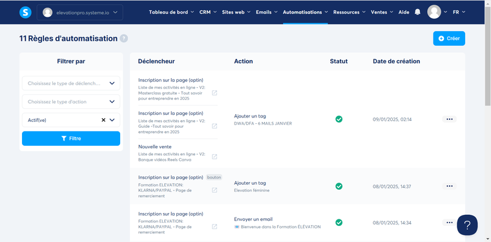The height and width of the screenshot is (242, 491).
Task: Toggle the status check of the Envoyer un email rule
Action: point(339,223)
